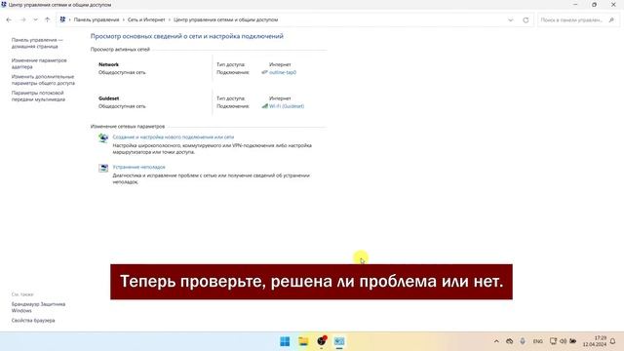Open the recorder app taskbar icon
Viewport: 624px width, 351px height.
(322, 341)
